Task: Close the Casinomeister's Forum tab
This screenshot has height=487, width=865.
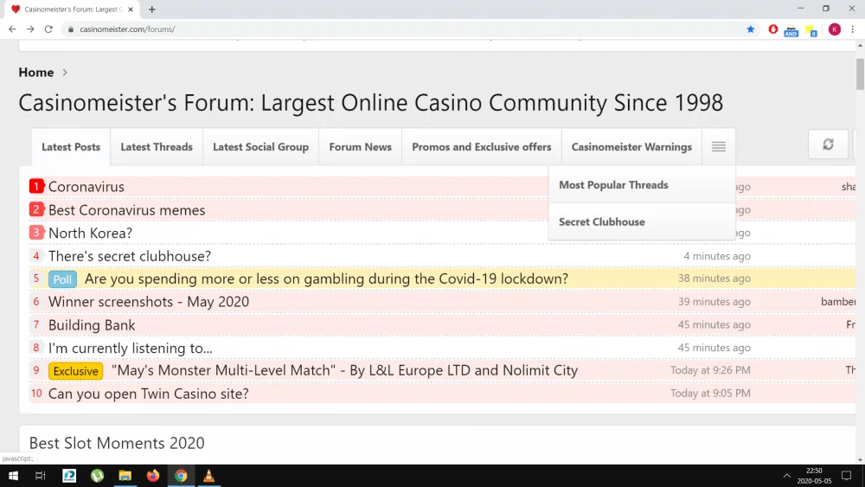Action: (x=131, y=10)
